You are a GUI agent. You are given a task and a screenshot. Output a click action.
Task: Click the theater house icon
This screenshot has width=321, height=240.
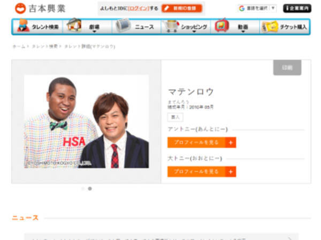(74, 25)
